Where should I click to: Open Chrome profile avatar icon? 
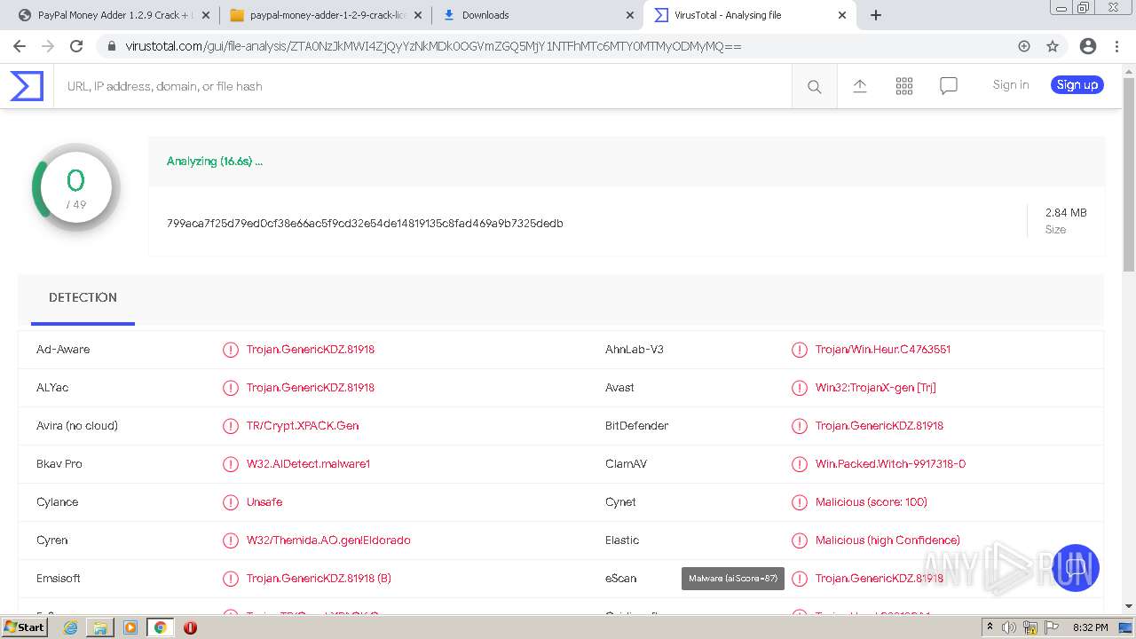pos(1088,46)
